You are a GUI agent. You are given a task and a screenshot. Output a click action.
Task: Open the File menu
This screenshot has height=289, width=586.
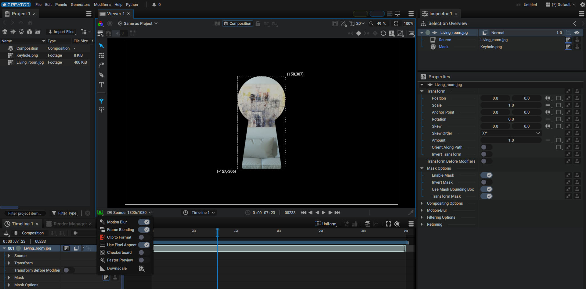[38, 5]
